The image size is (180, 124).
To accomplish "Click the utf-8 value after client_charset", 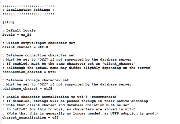I will tap(43, 47).
